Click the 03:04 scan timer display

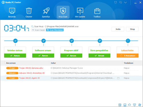click(16, 28)
